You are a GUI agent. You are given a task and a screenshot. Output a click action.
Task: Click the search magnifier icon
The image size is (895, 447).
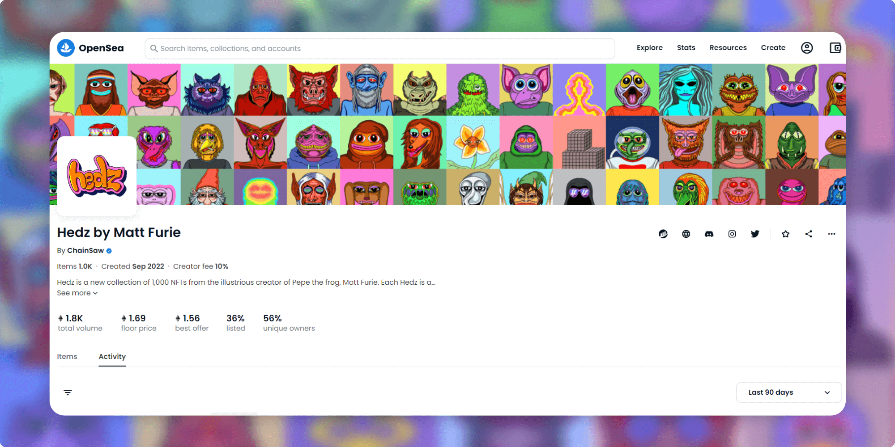154,48
